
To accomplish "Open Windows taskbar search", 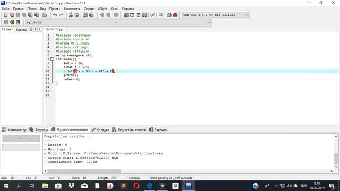I will (19, 186).
